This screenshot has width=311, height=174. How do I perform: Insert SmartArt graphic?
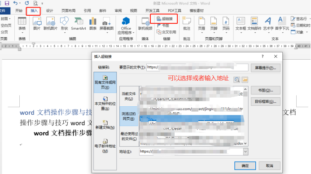(x=79, y=24)
